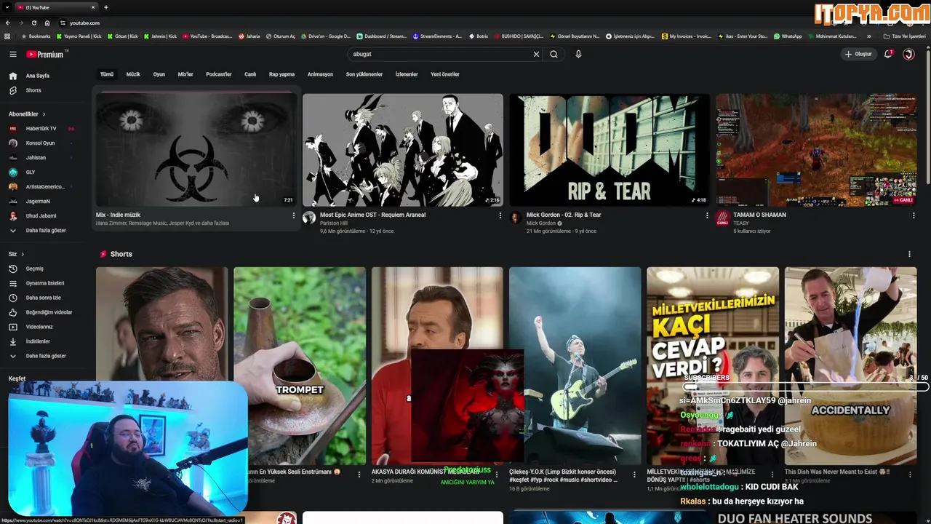The width and height of the screenshot is (931, 524).
Task: Reload the page in browser
Action: [33, 23]
